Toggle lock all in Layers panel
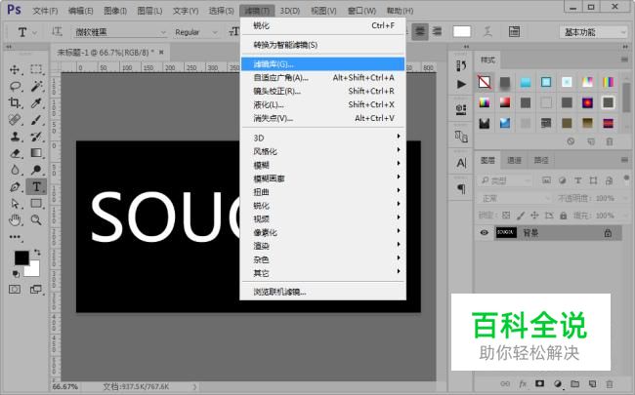 pyautogui.click(x=564, y=216)
